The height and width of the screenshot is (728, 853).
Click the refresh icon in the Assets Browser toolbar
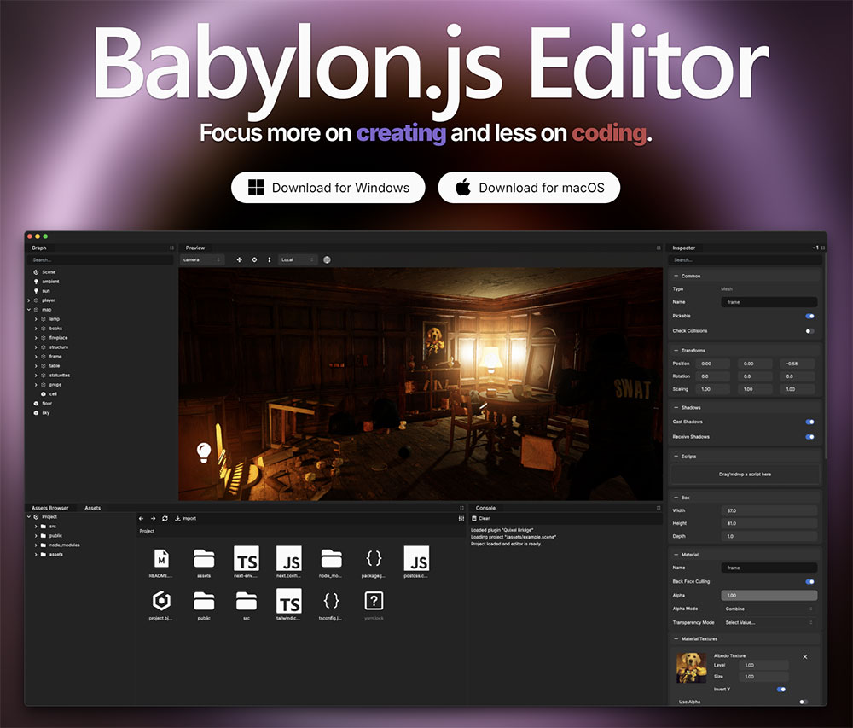click(164, 518)
